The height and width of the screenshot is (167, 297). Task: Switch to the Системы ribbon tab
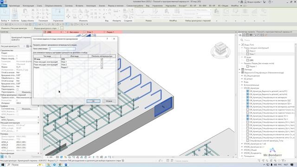69,6
